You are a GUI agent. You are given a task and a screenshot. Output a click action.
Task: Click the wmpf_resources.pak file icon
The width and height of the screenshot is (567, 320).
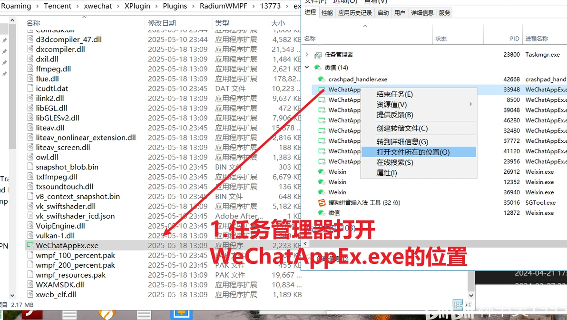[30, 275]
